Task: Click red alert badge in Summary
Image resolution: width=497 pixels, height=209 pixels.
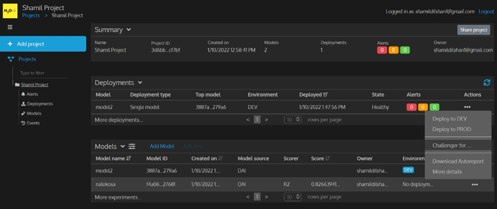Action: 382,50
